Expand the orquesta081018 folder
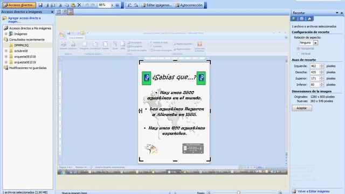Screen dimensions: 345x194 coord(6,57)
